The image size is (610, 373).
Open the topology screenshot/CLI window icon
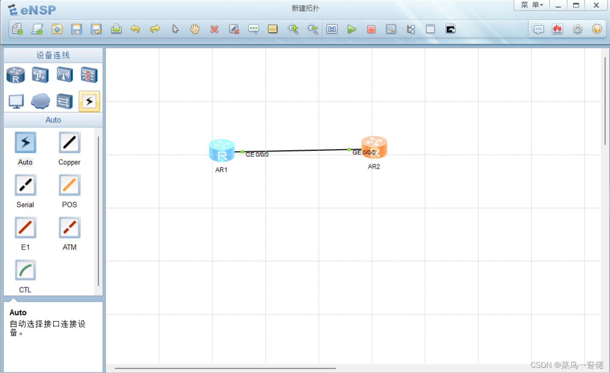pos(450,29)
